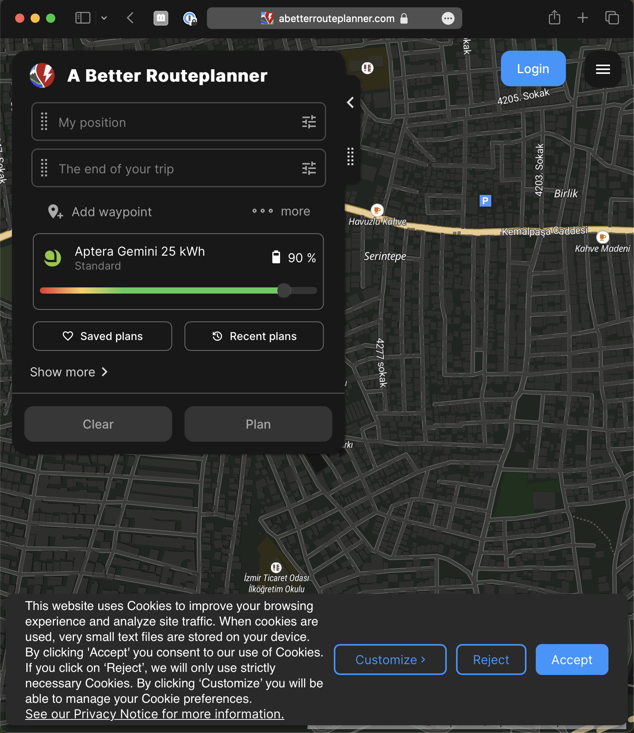Open settings for the trip end waypoint
The image size is (634, 733).
pos(309,169)
